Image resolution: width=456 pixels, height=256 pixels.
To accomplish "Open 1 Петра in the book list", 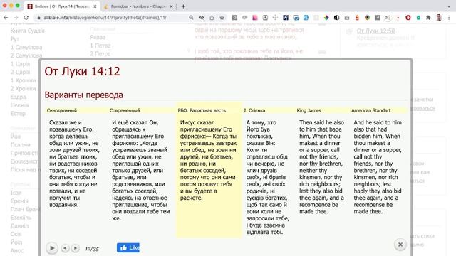I will click(x=100, y=46).
